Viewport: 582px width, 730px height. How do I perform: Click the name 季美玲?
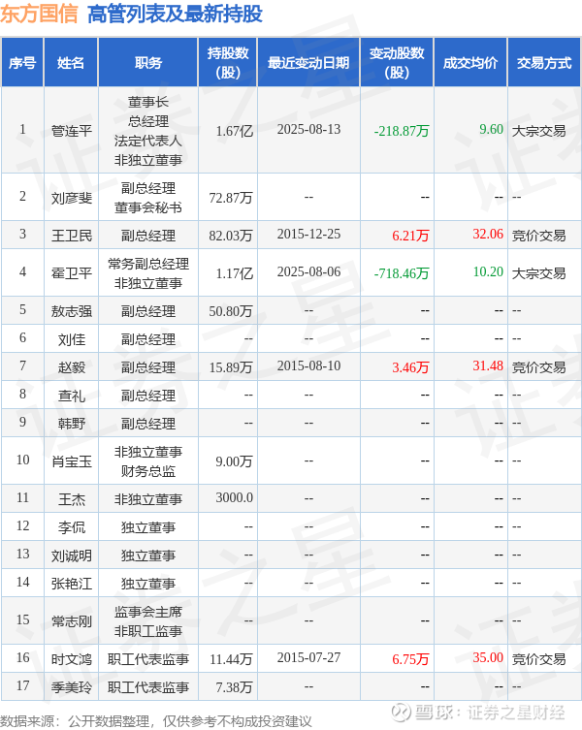coord(71,687)
